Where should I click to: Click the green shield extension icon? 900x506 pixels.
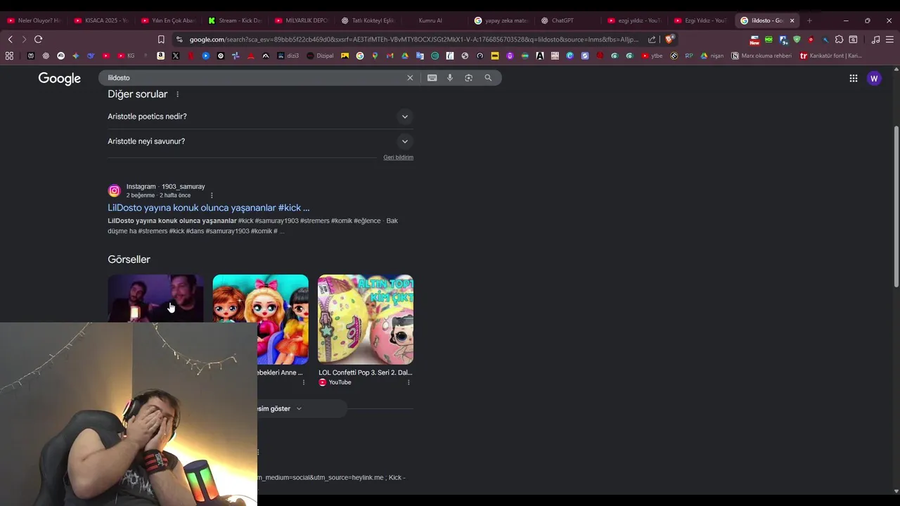pyautogui.click(x=797, y=39)
